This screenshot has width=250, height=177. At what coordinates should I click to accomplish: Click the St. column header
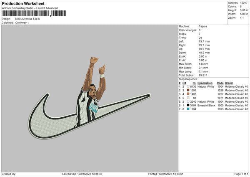194,83
